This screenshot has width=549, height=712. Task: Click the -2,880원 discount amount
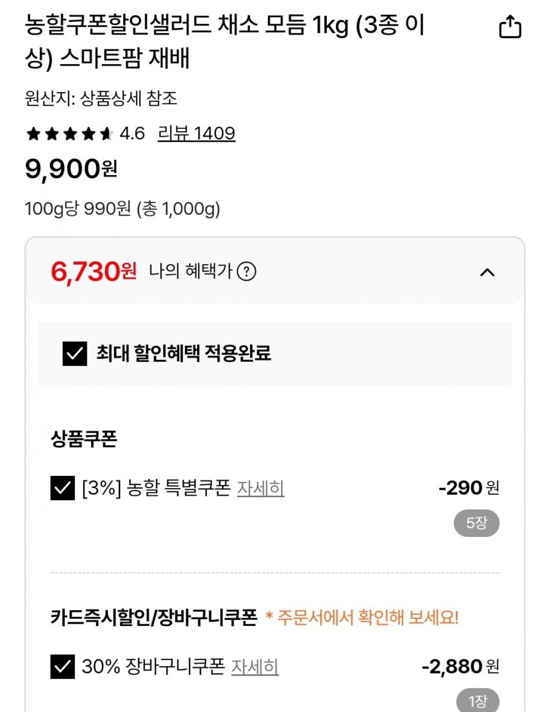tap(460, 666)
